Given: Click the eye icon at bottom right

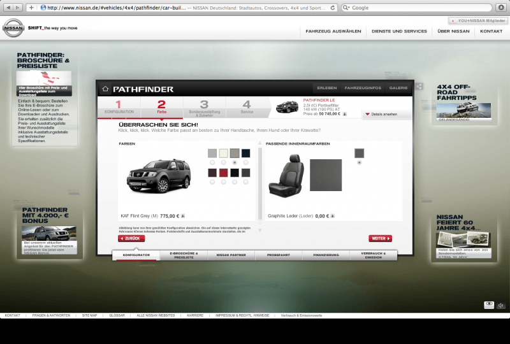Looking at the screenshot, I should (489, 305).
